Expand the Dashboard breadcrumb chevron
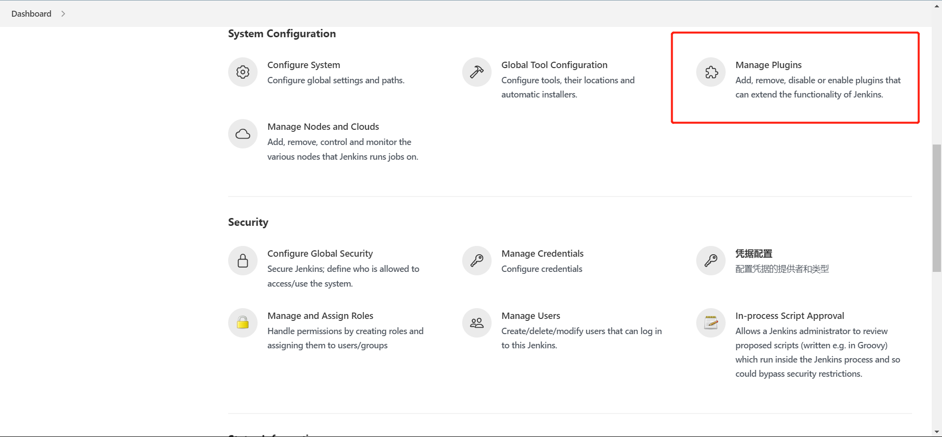Screen dimensions: 942x437 click(x=63, y=14)
